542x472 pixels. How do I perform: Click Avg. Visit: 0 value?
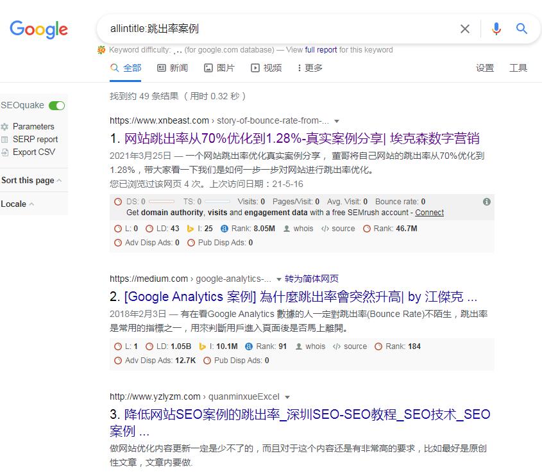pos(348,202)
